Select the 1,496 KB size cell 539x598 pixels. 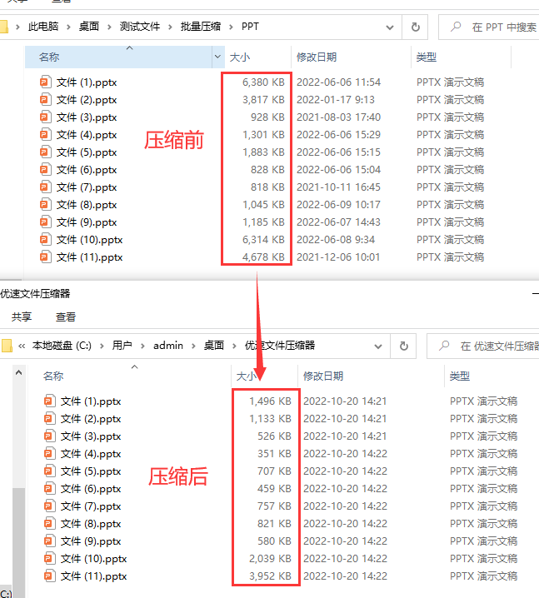[x=270, y=401]
